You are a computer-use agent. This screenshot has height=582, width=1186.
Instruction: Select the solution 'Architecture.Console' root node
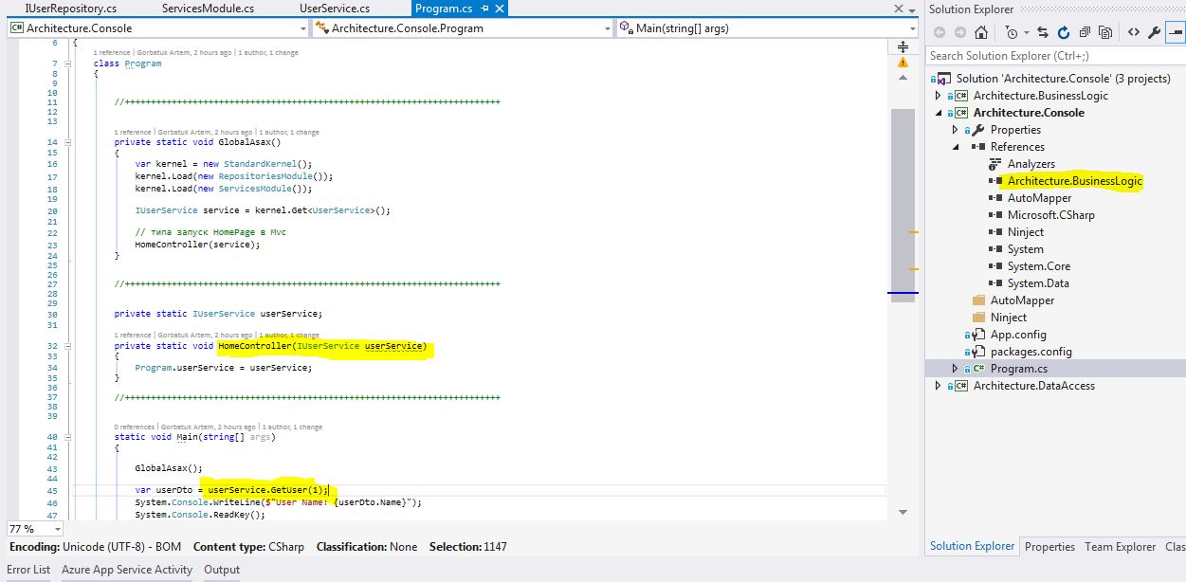[x=1063, y=79]
